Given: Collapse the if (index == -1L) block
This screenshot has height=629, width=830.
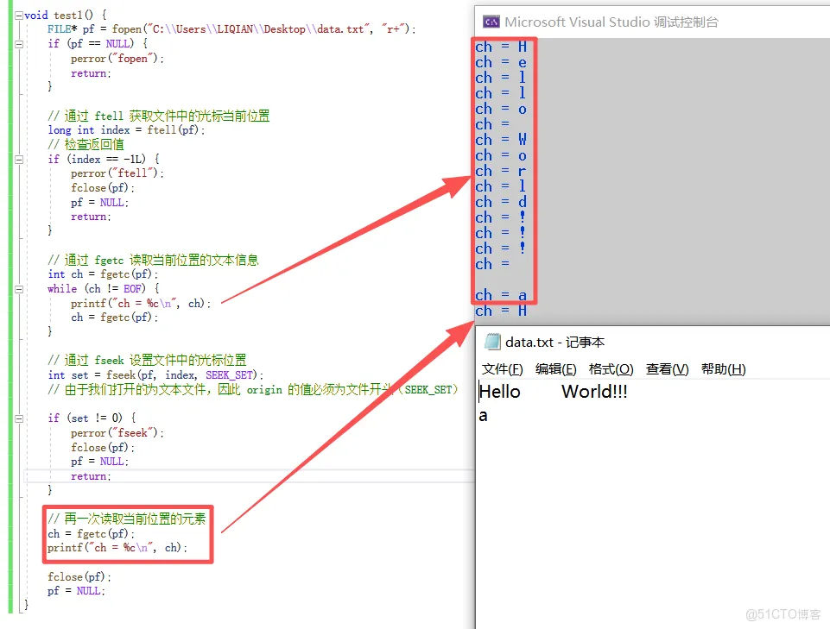Looking at the screenshot, I should point(18,160).
